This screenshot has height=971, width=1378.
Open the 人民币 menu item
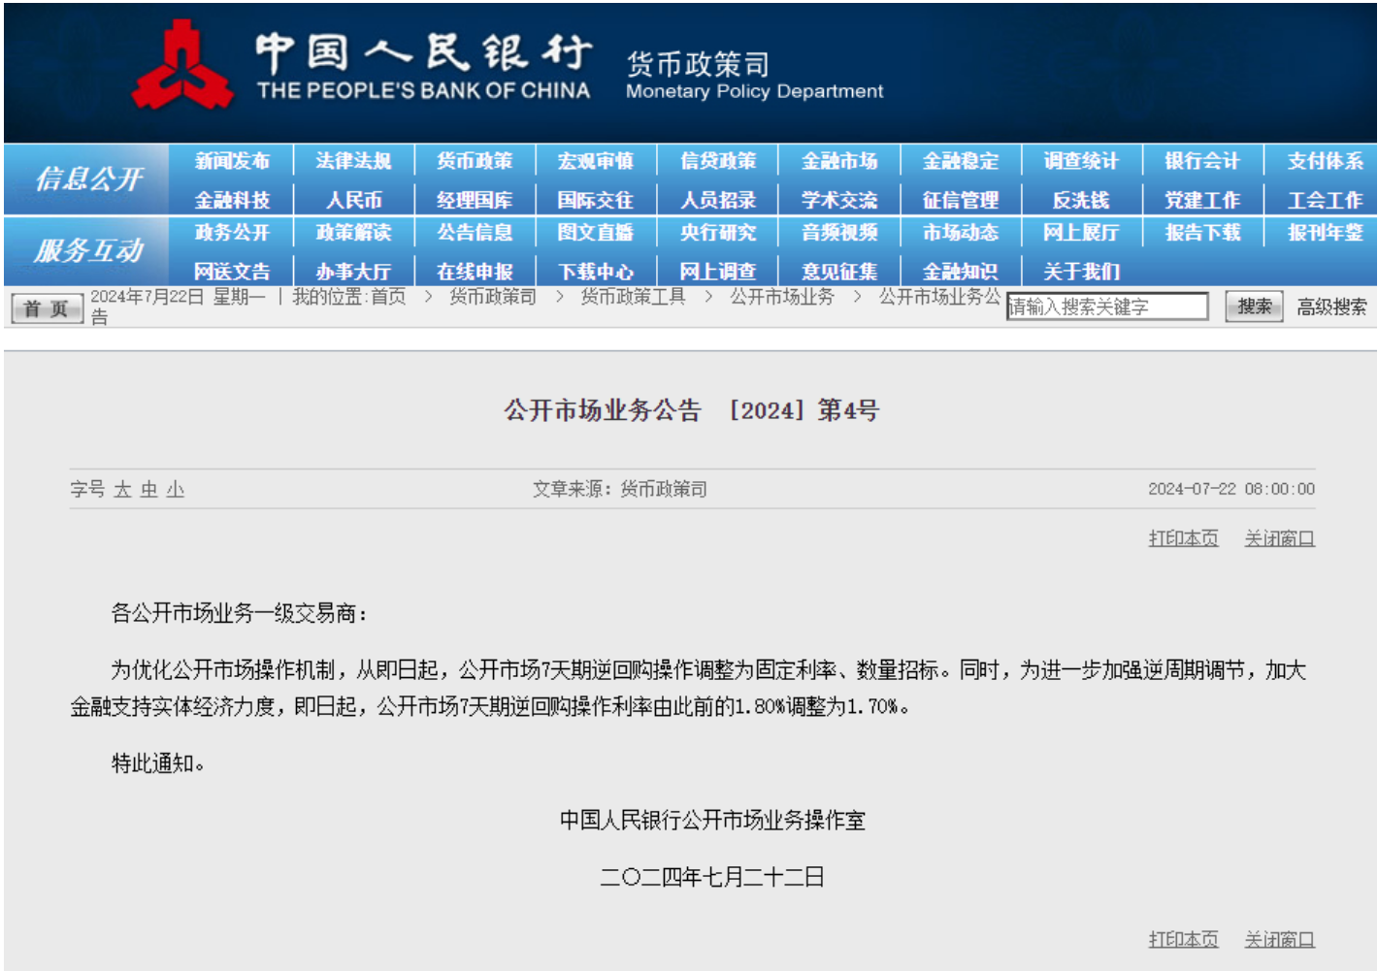pos(353,201)
